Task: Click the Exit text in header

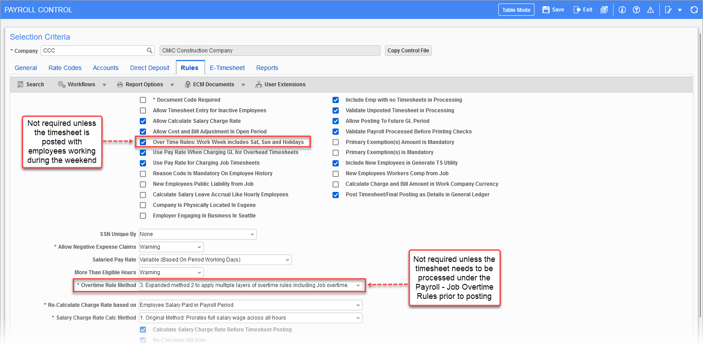Action: coord(588,10)
